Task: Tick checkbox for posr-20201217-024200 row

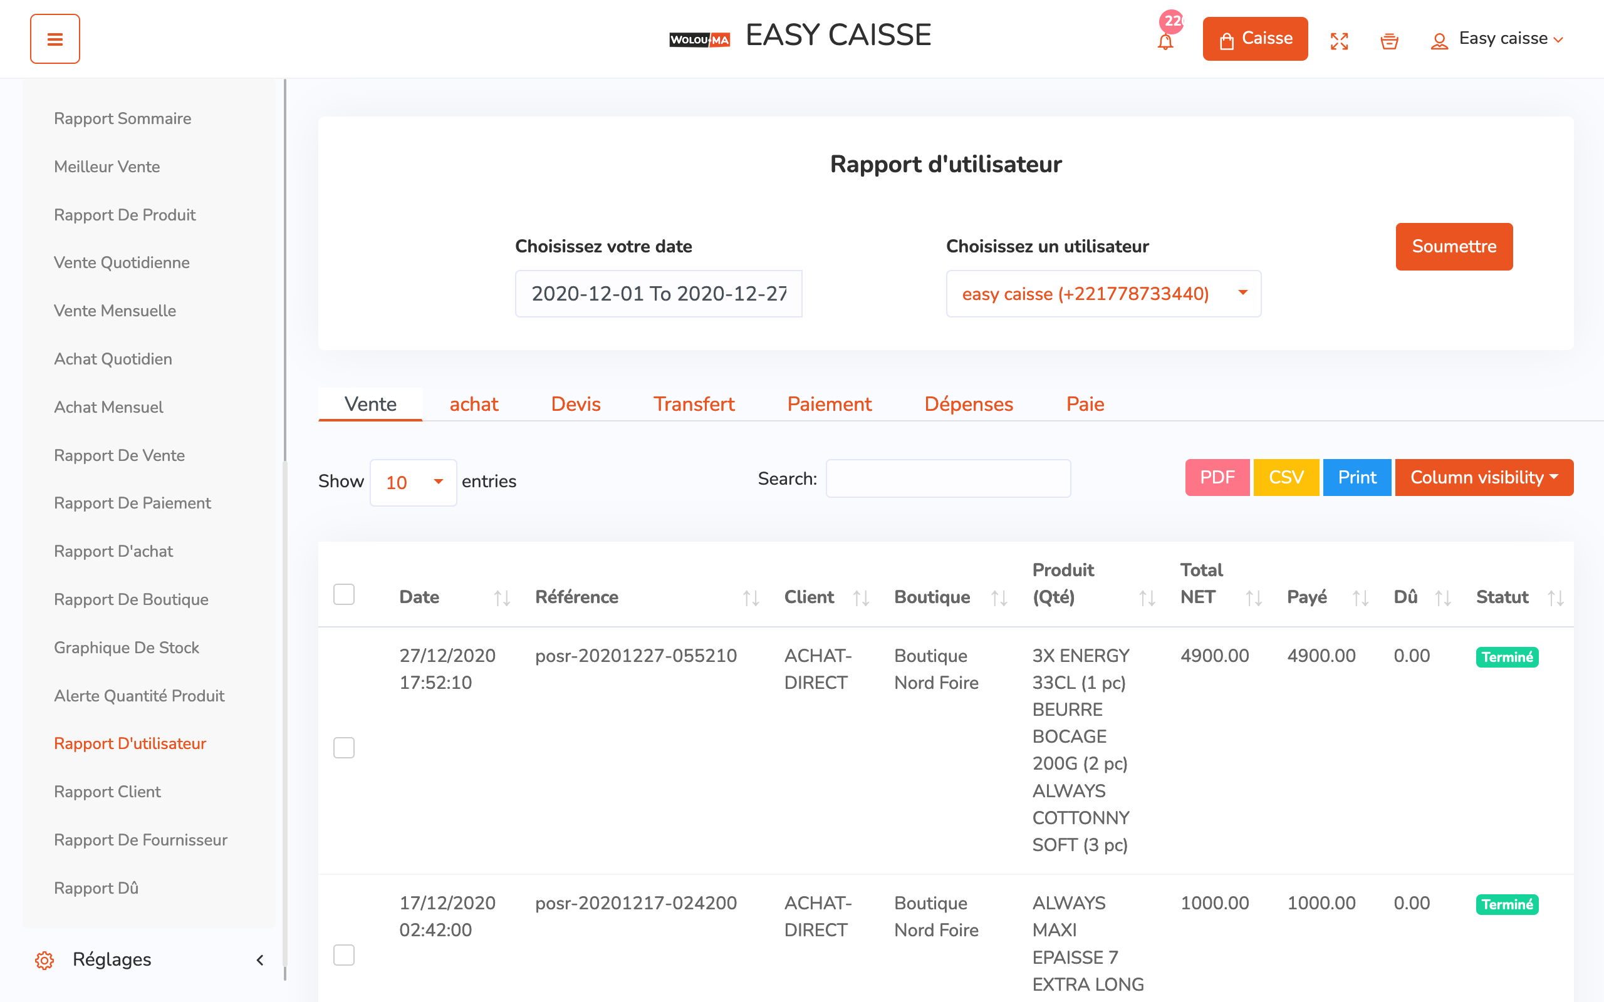Action: tap(343, 955)
